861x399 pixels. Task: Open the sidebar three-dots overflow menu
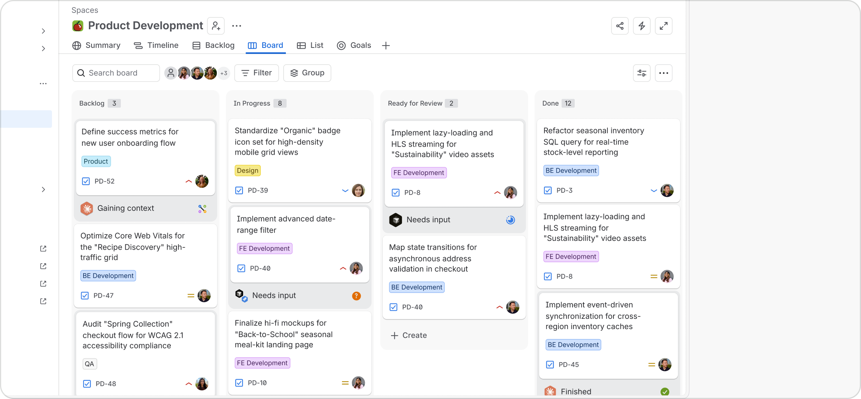[43, 84]
